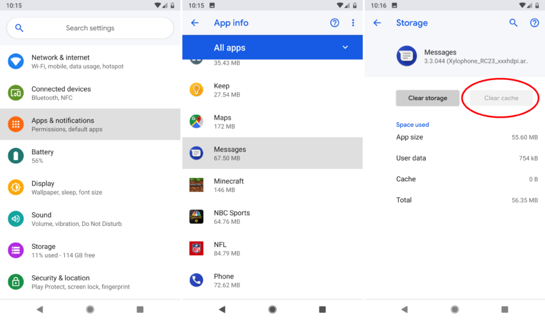Open Display settings label
The width and height of the screenshot is (545, 320).
tap(43, 184)
